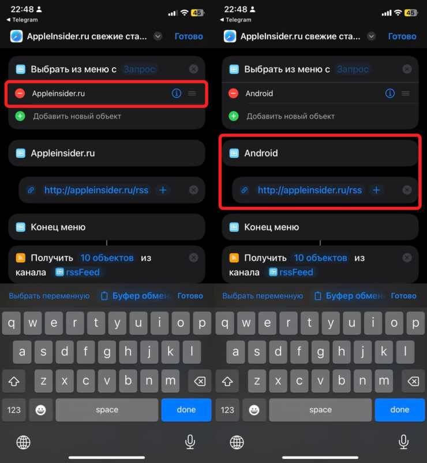The height and width of the screenshot is (463, 427).
Task: Choose Выбрать переменную in left variable bar
Action: pyautogui.click(x=49, y=295)
